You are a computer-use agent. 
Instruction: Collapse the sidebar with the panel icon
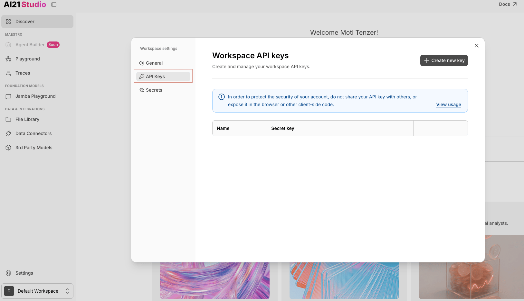click(54, 5)
